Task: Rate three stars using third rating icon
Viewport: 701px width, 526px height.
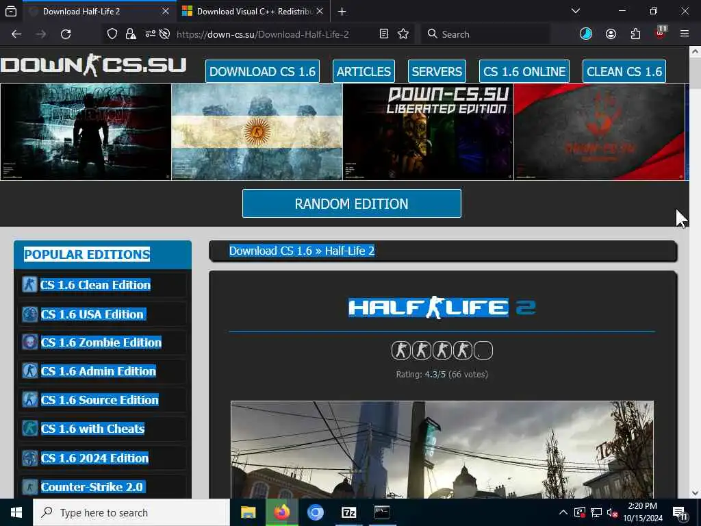Action: (x=442, y=350)
